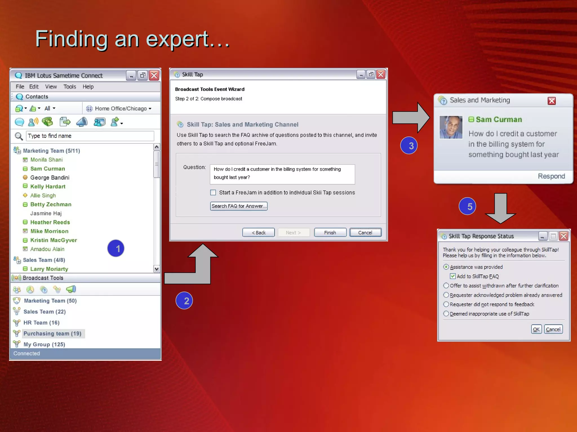Select Deemed inappropriate use of SkillTap
Viewport: 577px width, 432px height.
click(446, 313)
